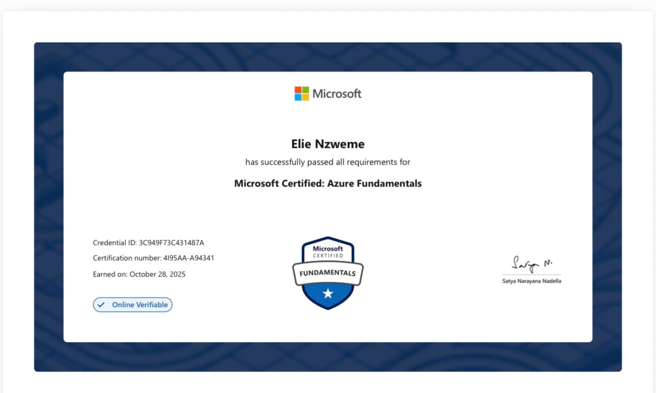Click the Satya Nadella handwritten signature
This screenshot has height=393, width=656.
pos(532,264)
